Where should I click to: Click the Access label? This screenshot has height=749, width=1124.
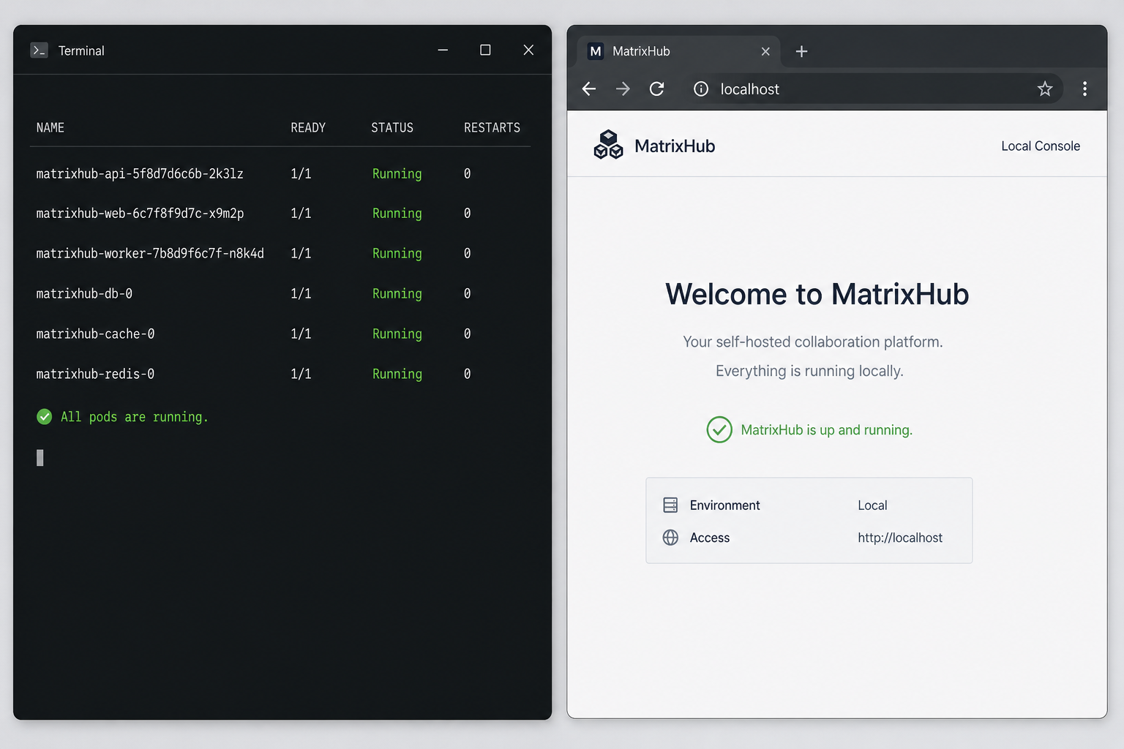point(709,538)
